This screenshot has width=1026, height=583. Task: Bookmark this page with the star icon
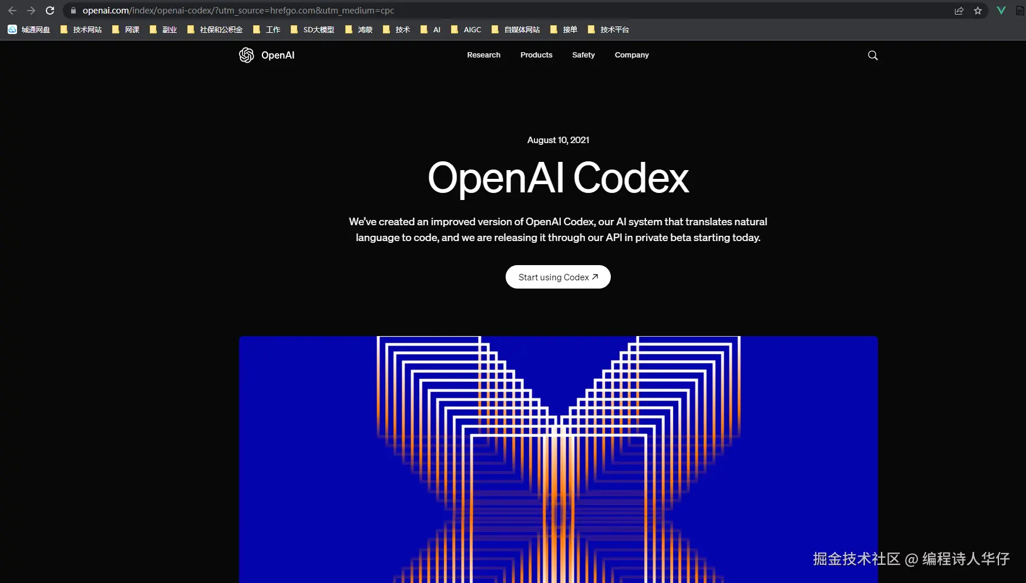pos(978,11)
